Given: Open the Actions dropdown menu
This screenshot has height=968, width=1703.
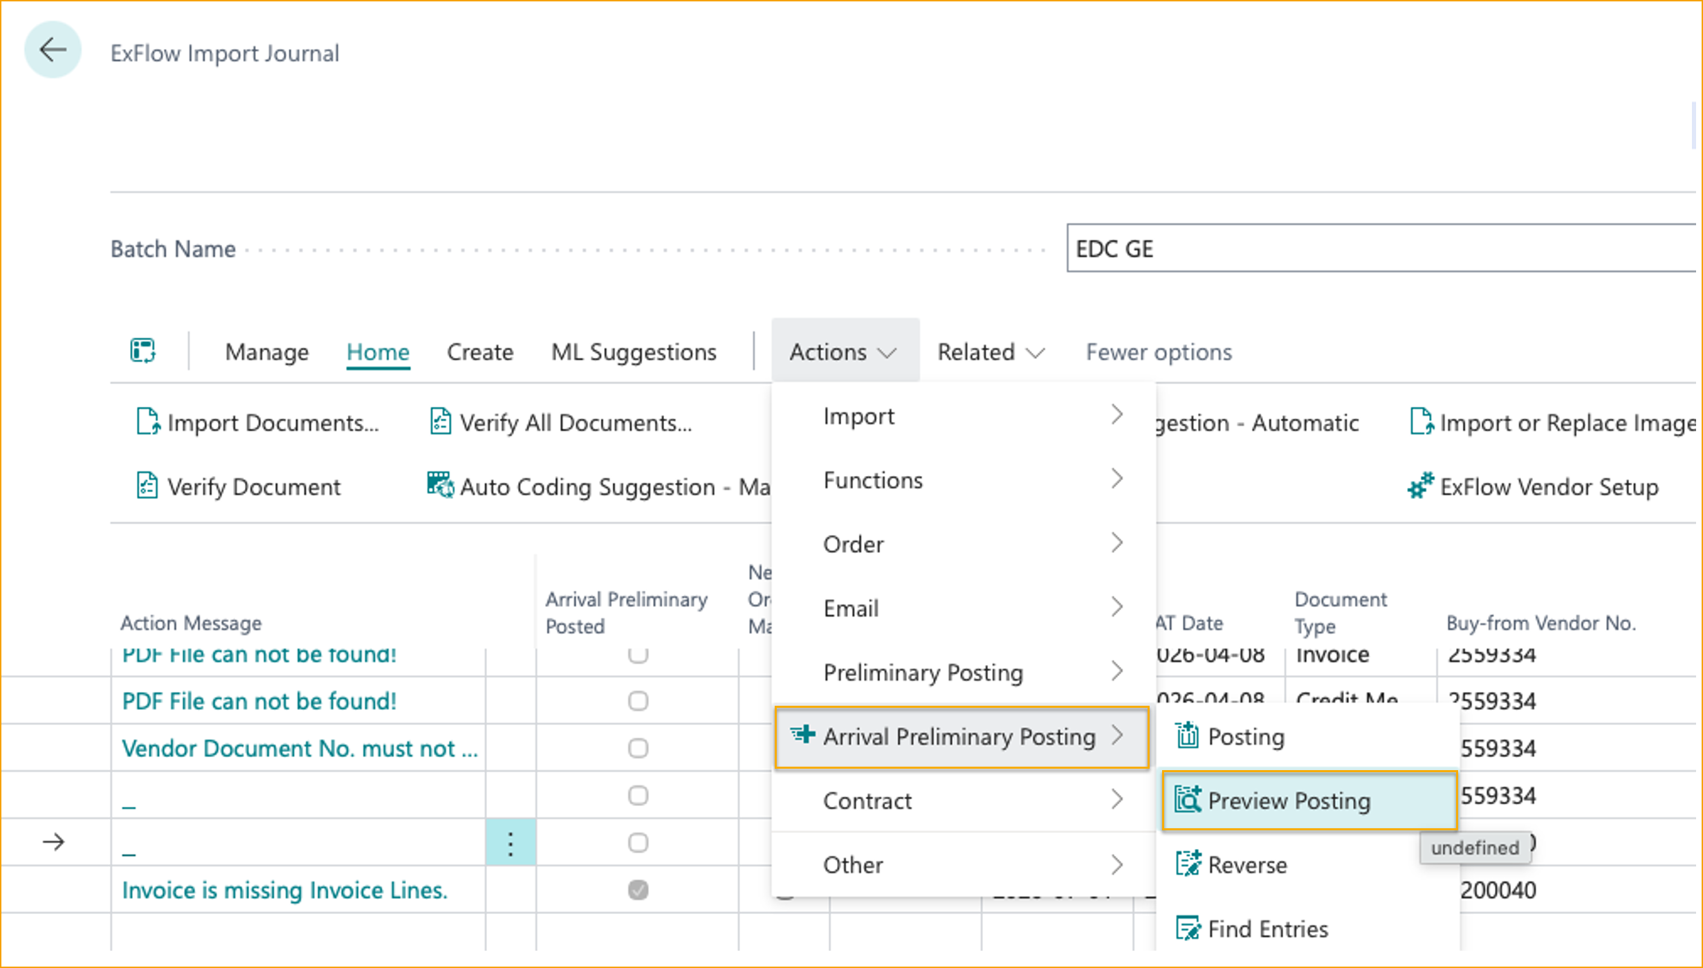Looking at the screenshot, I should (845, 351).
